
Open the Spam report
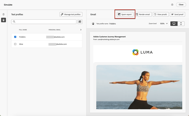tap(125, 14)
